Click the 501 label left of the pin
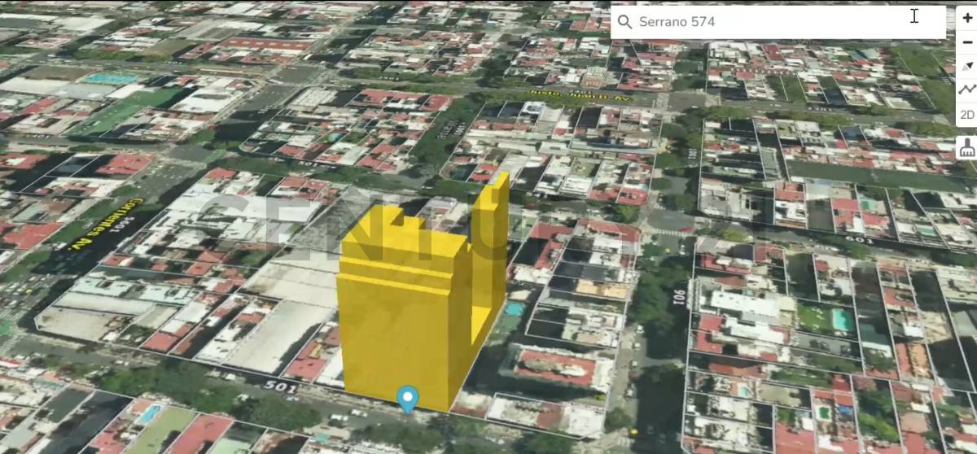The width and height of the screenshot is (977, 454). click(281, 388)
